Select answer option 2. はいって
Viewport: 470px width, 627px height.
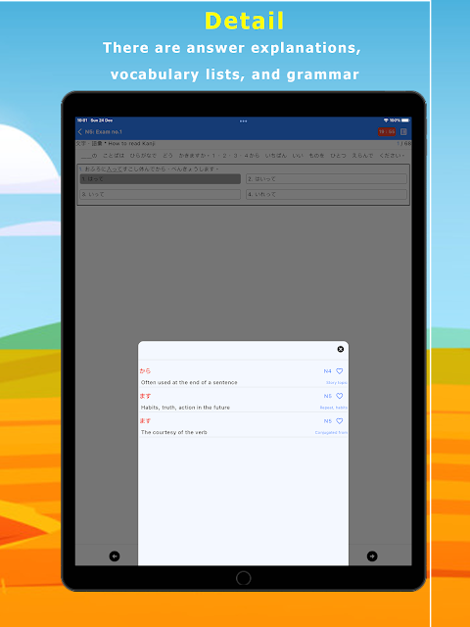click(x=326, y=178)
